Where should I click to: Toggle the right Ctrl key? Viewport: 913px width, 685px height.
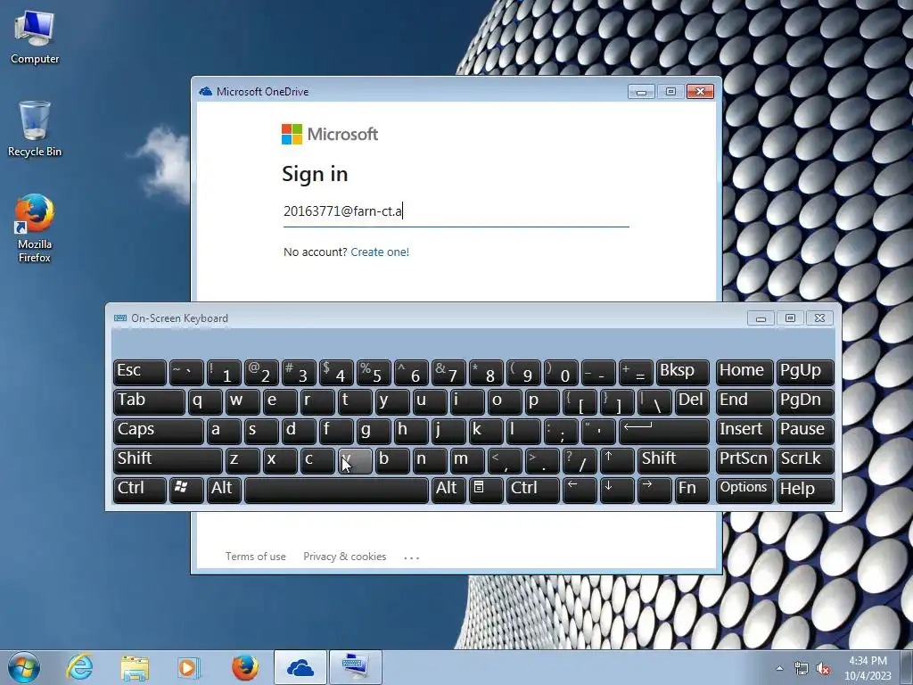coord(533,489)
